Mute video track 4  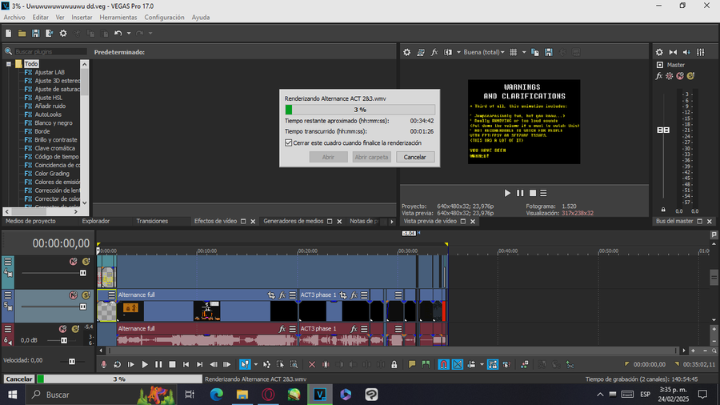point(73,261)
